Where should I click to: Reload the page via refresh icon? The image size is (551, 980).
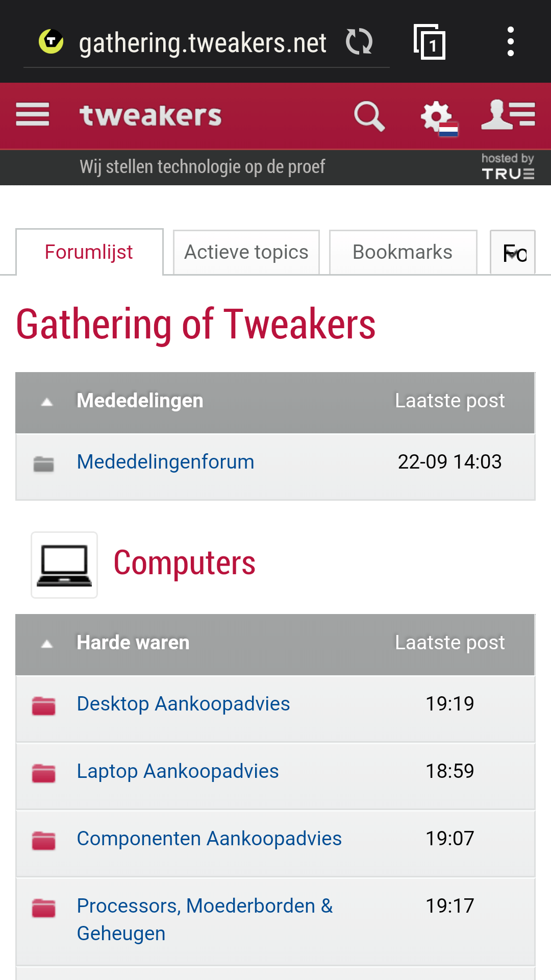coord(359,42)
